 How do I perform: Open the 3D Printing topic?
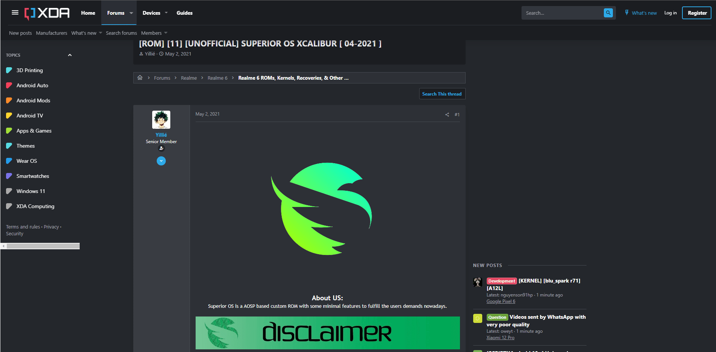click(29, 70)
